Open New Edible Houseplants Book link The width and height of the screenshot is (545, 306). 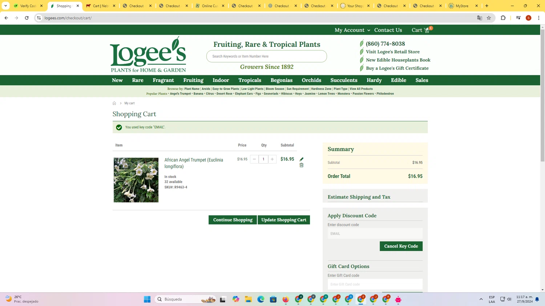pyautogui.click(x=398, y=60)
